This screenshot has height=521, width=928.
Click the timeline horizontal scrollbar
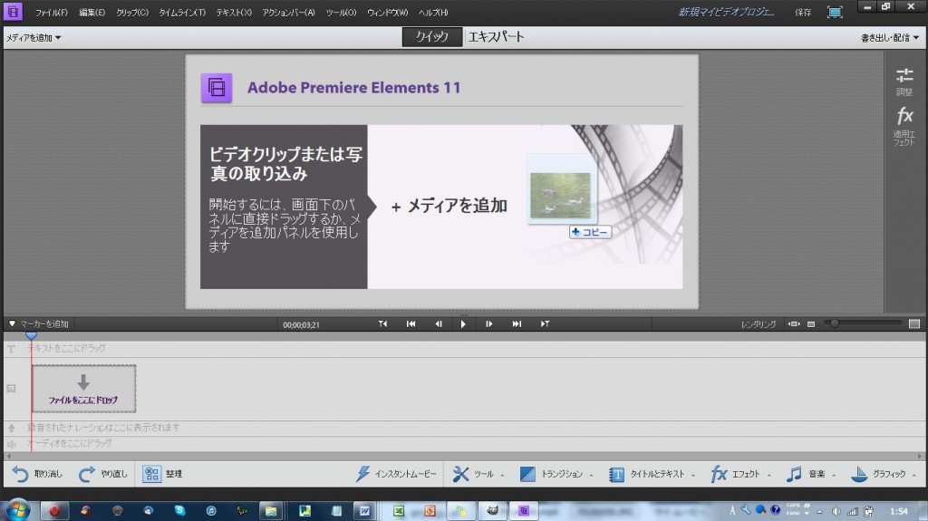(x=464, y=456)
